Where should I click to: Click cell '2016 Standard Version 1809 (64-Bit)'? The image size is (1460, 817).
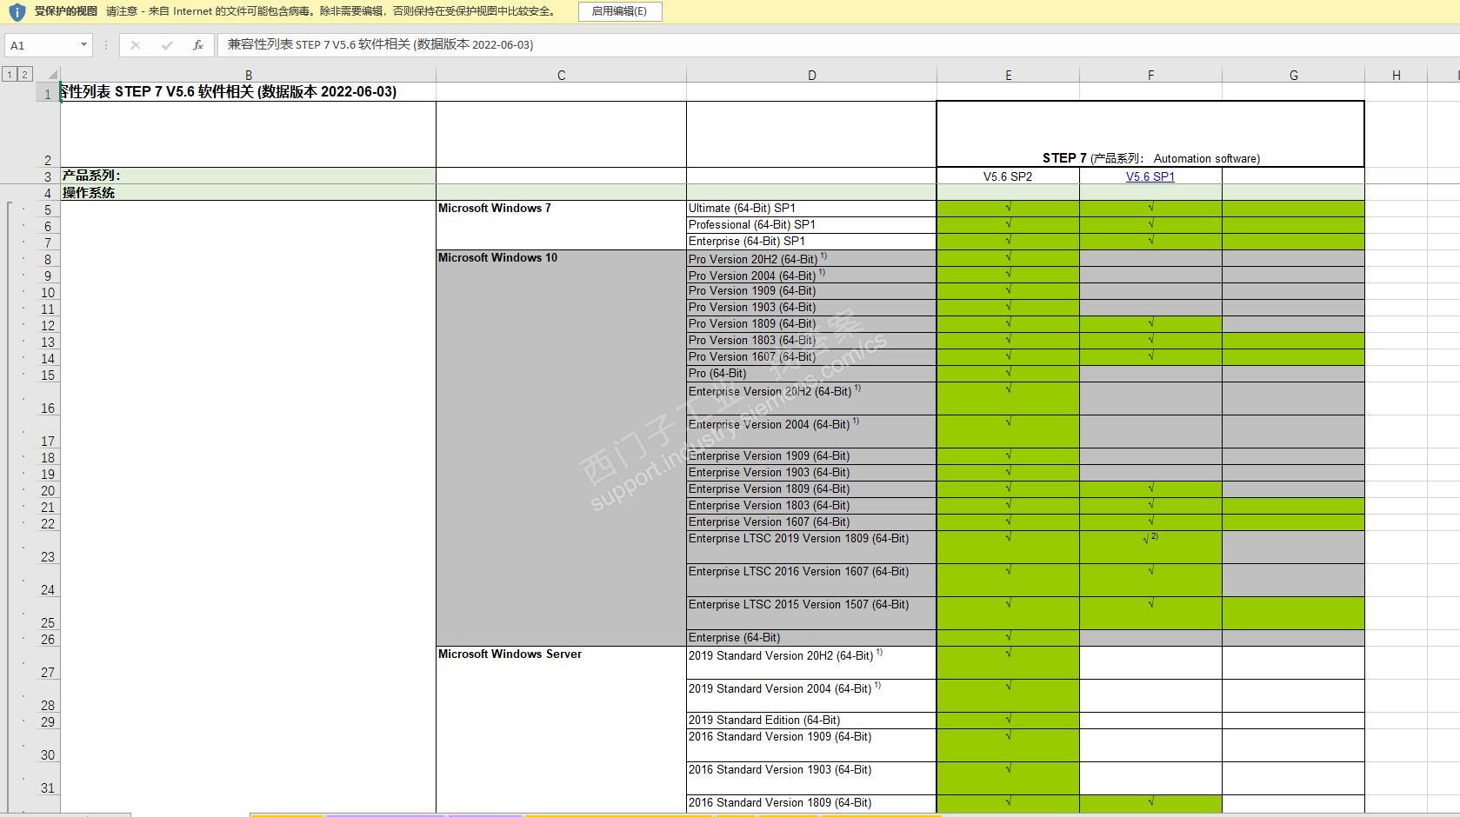(811, 804)
